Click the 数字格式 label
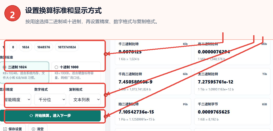 [x=41, y=89]
